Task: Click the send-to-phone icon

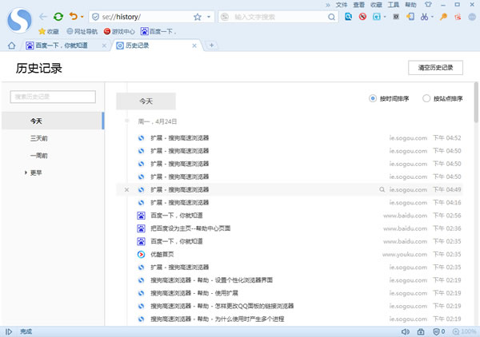Action: click(410, 17)
